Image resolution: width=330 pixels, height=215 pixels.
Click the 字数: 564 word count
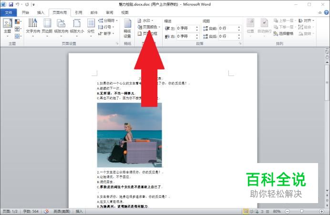pos(31,211)
